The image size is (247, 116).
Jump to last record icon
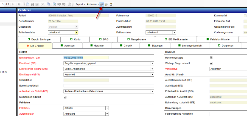click(x=19, y=4)
